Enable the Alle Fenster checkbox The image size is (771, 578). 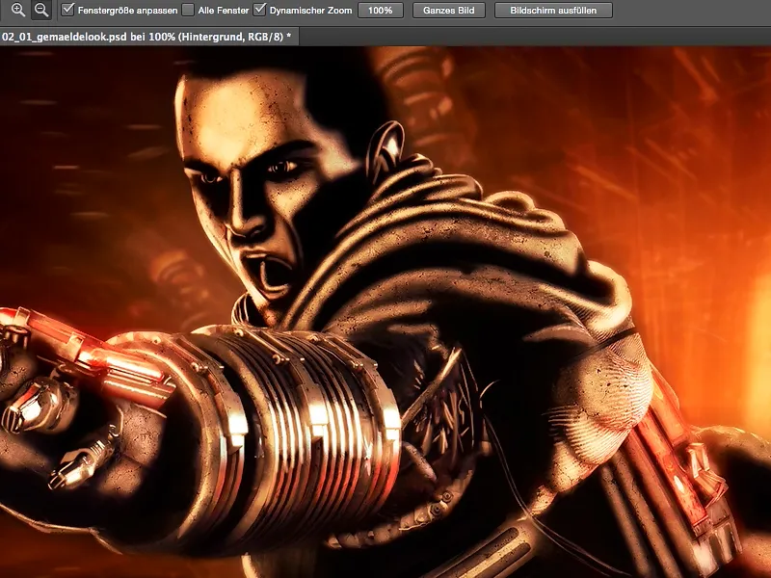pyautogui.click(x=188, y=10)
